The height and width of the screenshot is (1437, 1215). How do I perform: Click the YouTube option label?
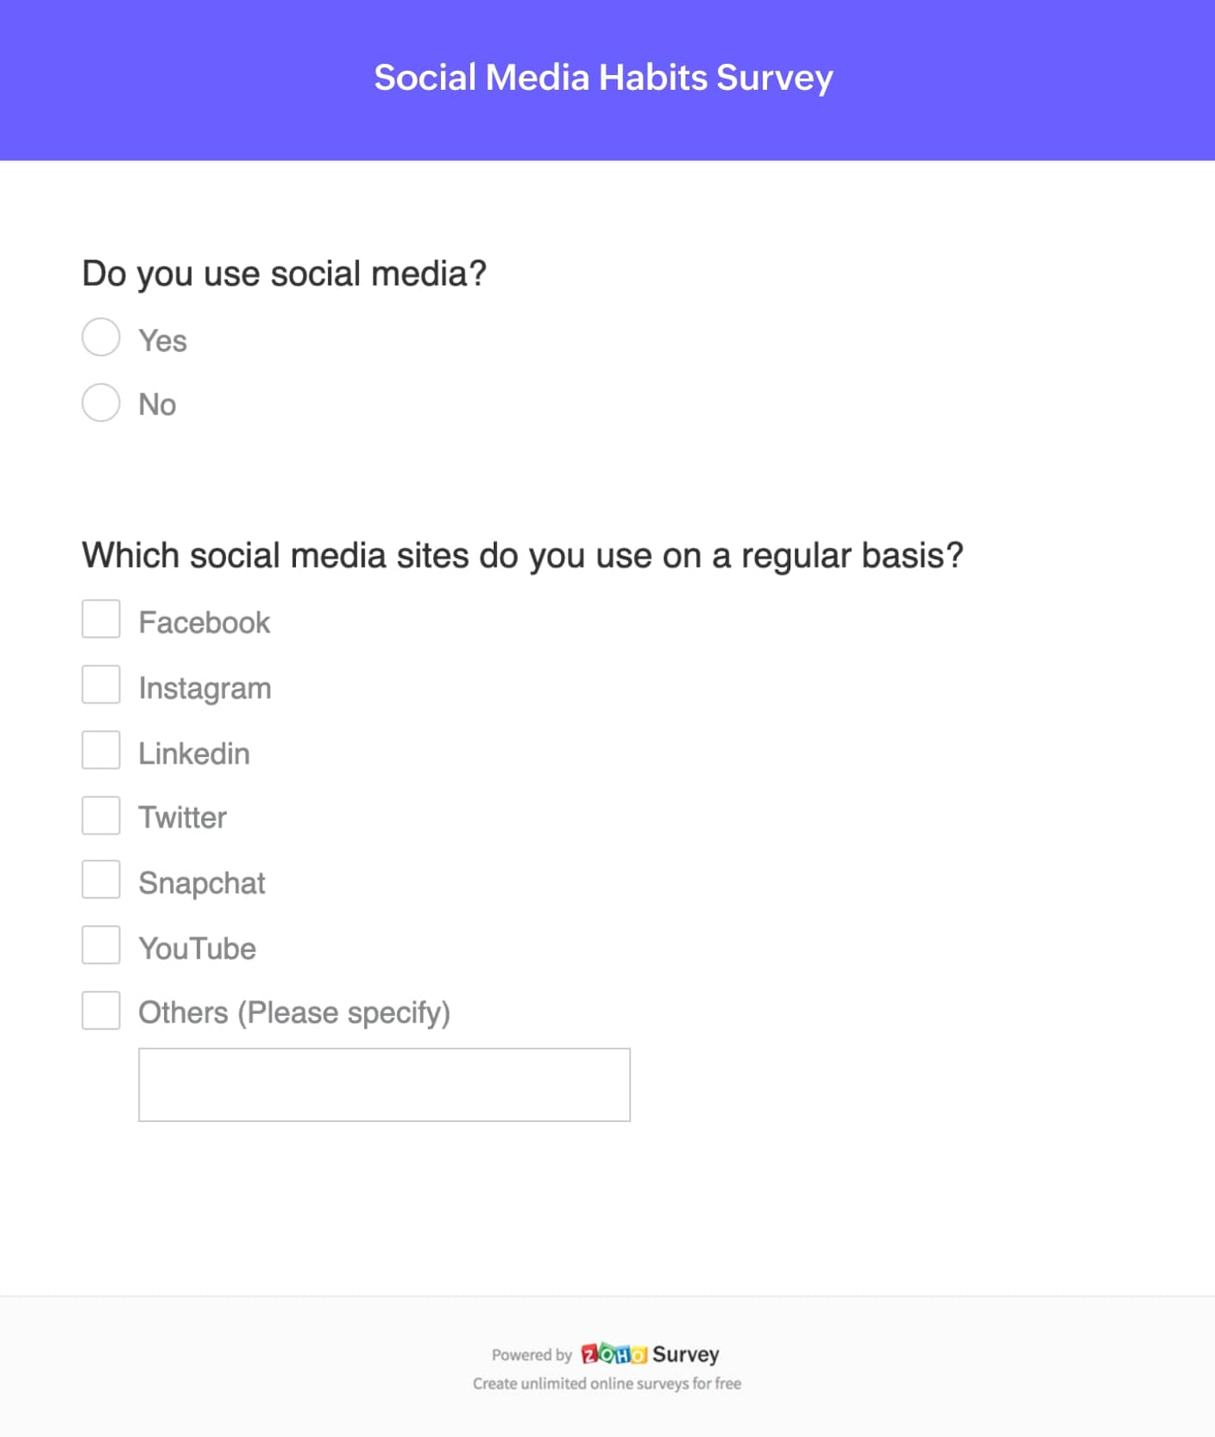[x=198, y=949]
